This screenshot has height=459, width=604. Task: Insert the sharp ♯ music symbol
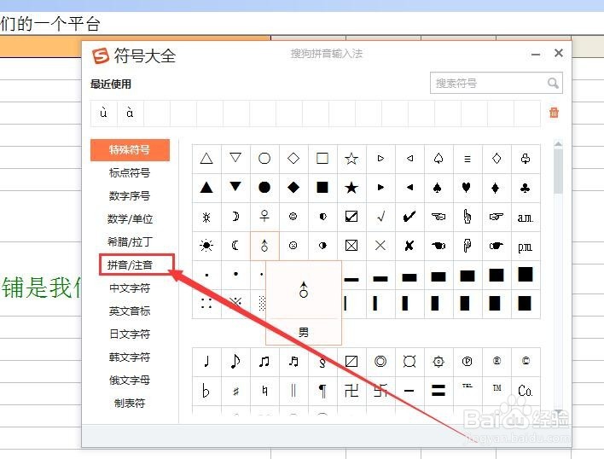(235, 391)
